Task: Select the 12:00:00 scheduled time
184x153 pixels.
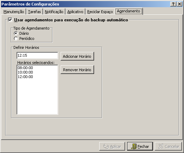Action: point(37,77)
